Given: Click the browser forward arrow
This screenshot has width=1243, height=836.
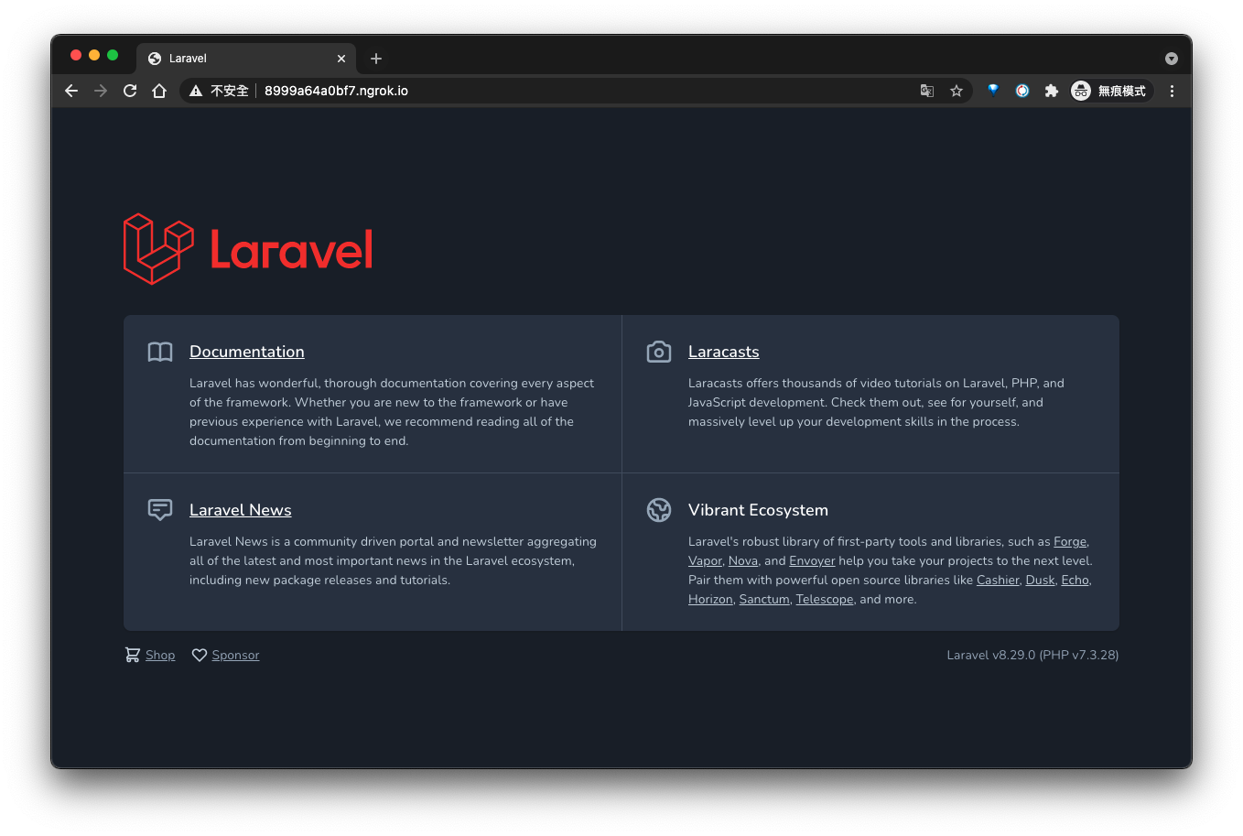Looking at the screenshot, I should point(101,91).
